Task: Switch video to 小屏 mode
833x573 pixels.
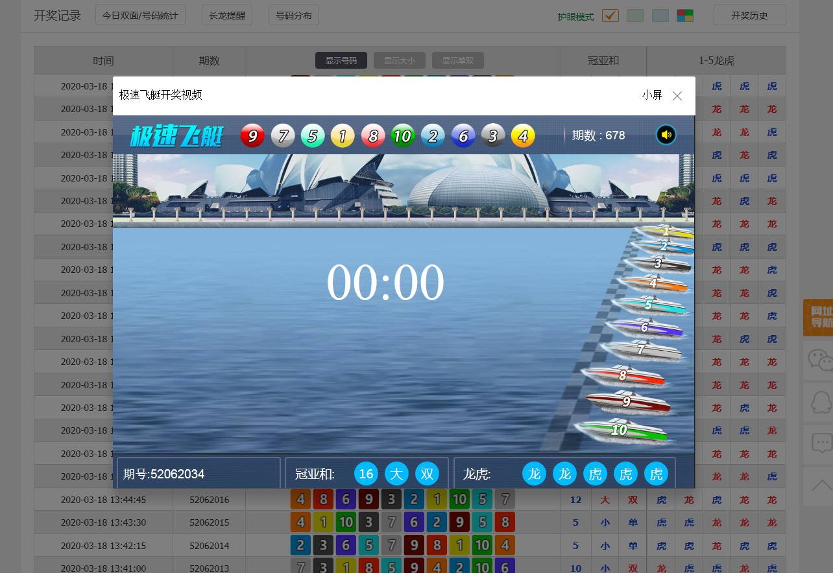Action: coord(652,95)
